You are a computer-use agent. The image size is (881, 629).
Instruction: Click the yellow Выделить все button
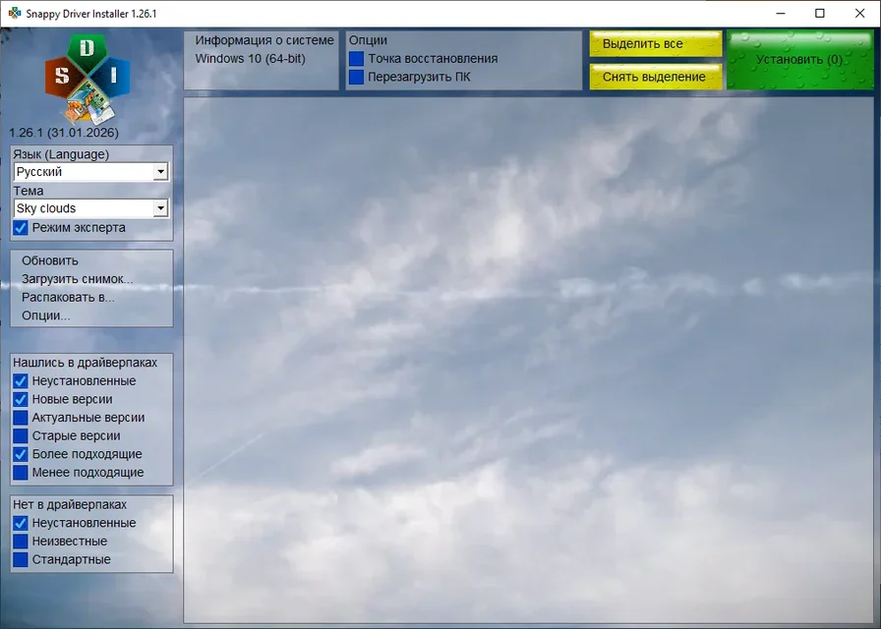click(x=656, y=44)
